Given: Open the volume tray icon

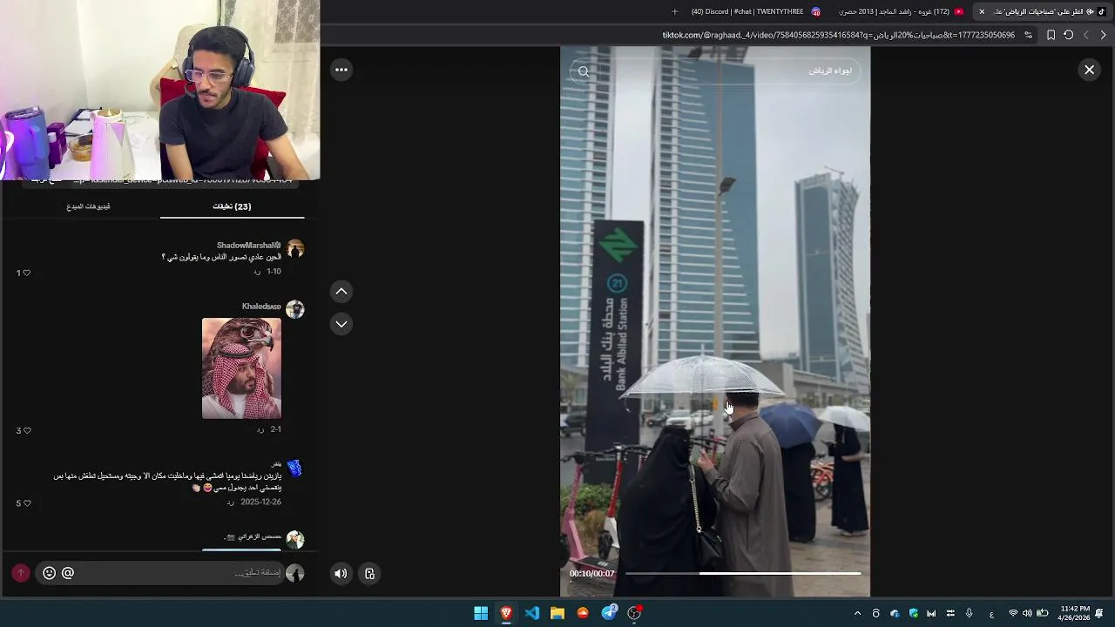Looking at the screenshot, I should 1027,613.
